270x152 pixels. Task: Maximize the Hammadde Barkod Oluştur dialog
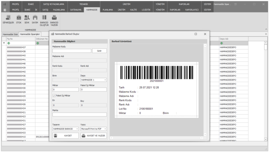(196, 34)
